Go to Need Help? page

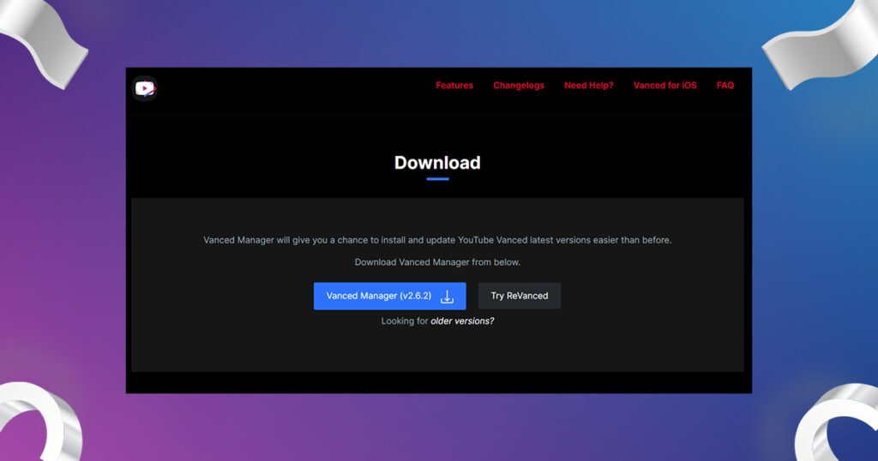(588, 86)
